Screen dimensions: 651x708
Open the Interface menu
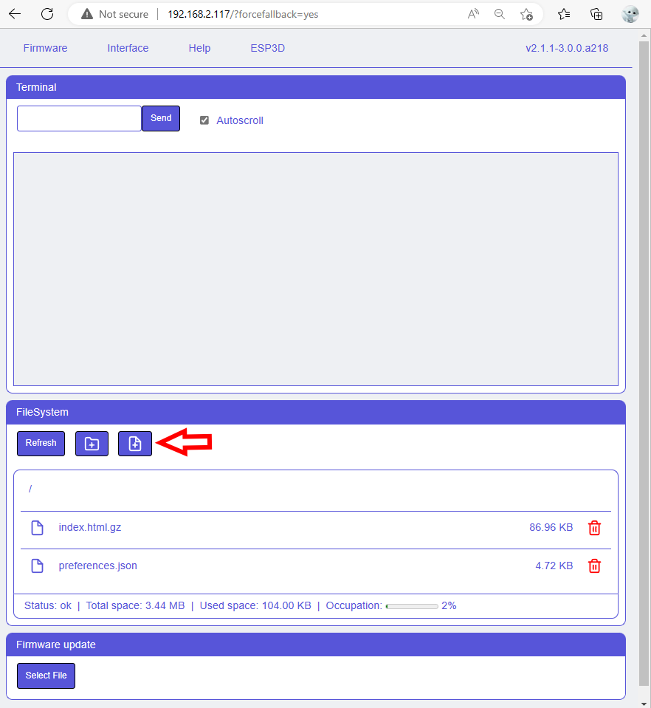[128, 48]
